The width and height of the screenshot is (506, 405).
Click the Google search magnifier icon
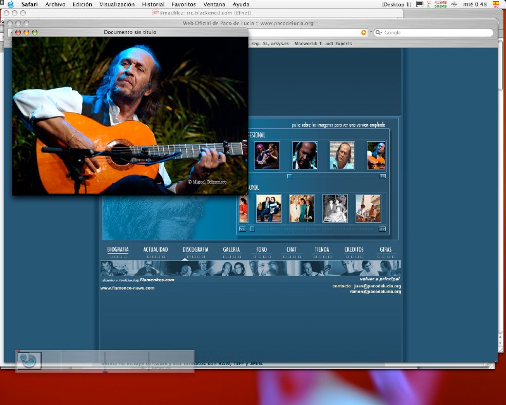(x=378, y=32)
